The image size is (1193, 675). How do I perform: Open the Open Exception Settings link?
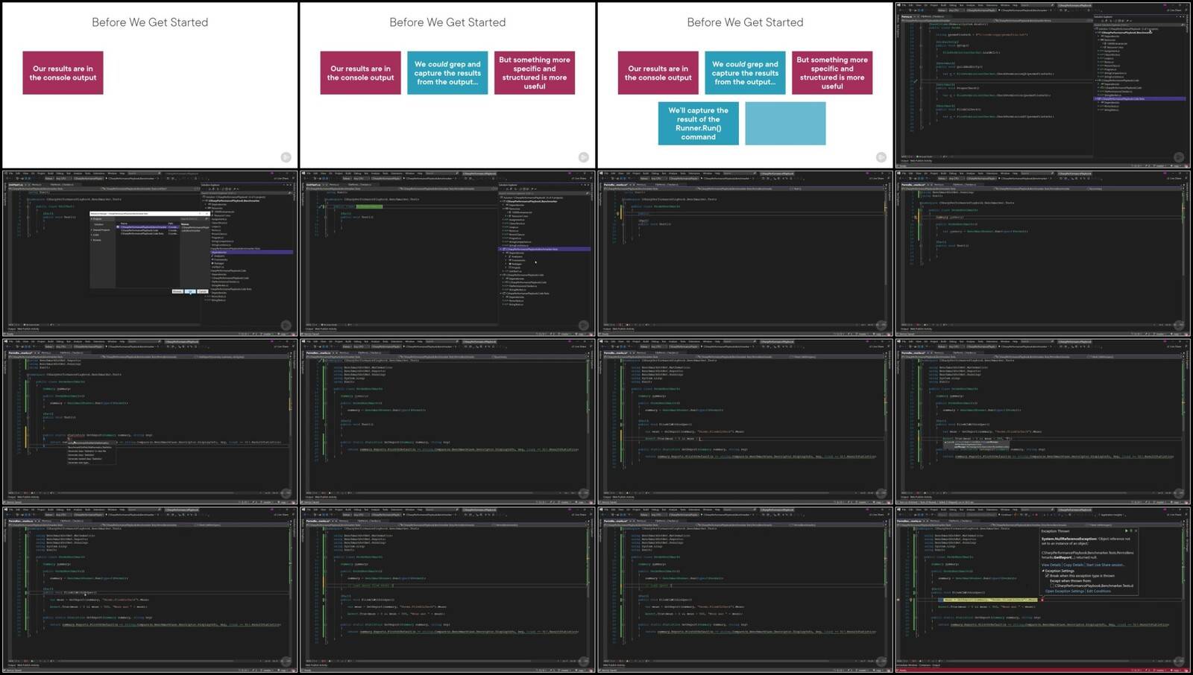click(x=1065, y=591)
